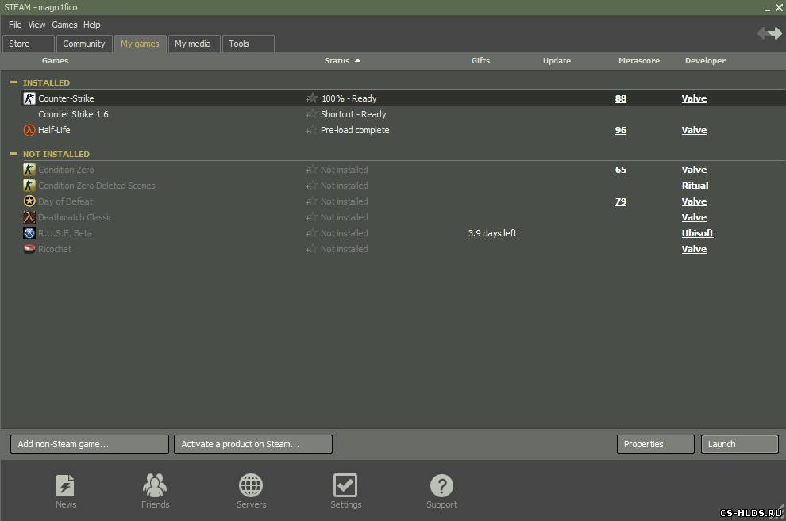Screen dimensions: 786x521
Task: Click the Half-Life lambda game icon
Action: [x=29, y=130]
